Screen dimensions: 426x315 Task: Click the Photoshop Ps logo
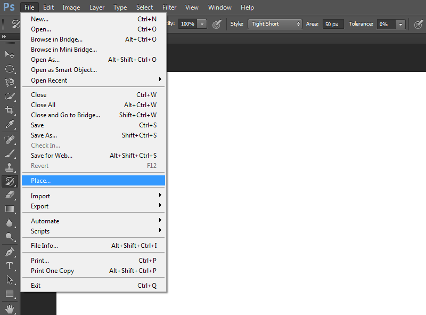tap(9, 7)
